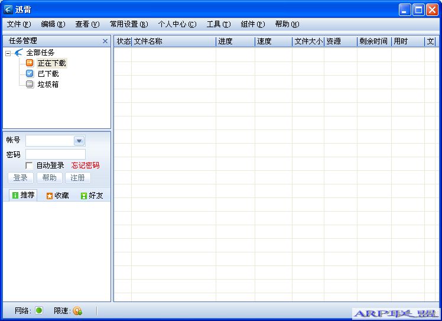This screenshot has height=321, width=442.
Task: Select 全部任务 in the task tree
Action: 40,53
